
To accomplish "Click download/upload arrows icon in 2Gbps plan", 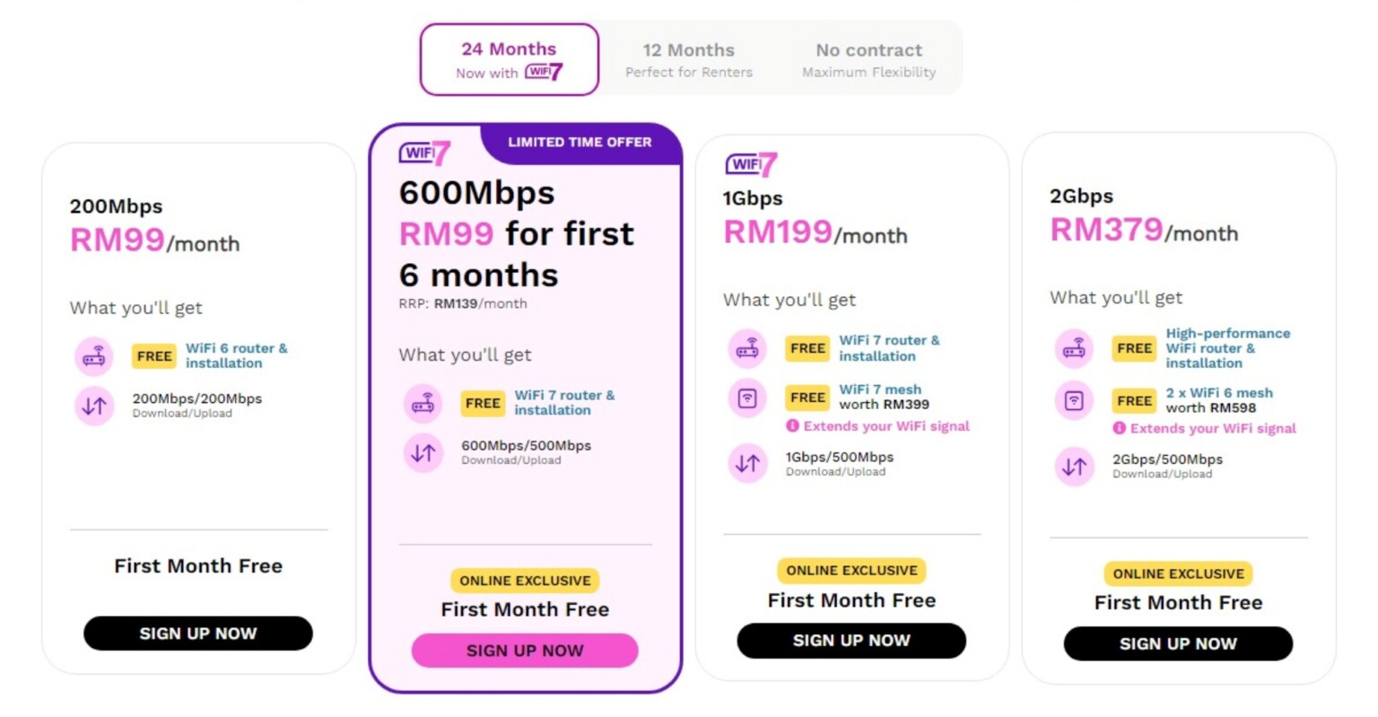I will tap(1074, 467).
